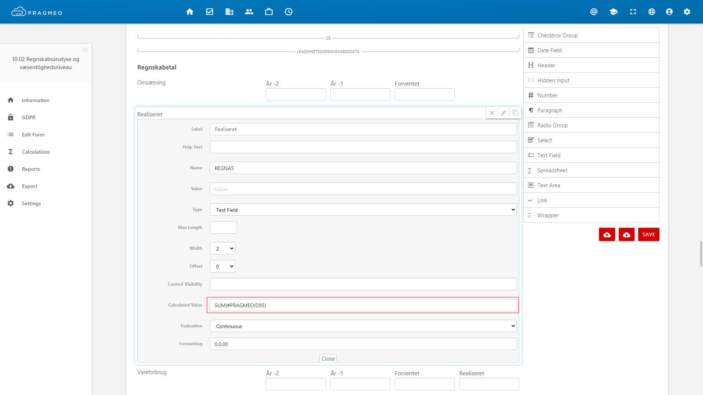
Task: Click the home icon in top navigation
Action: click(x=190, y=12)
